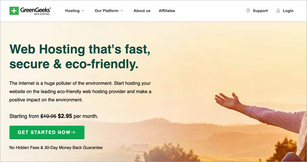Click the eco-friendly description paragraph
The image size is (307, 162).
coord(80,91)
